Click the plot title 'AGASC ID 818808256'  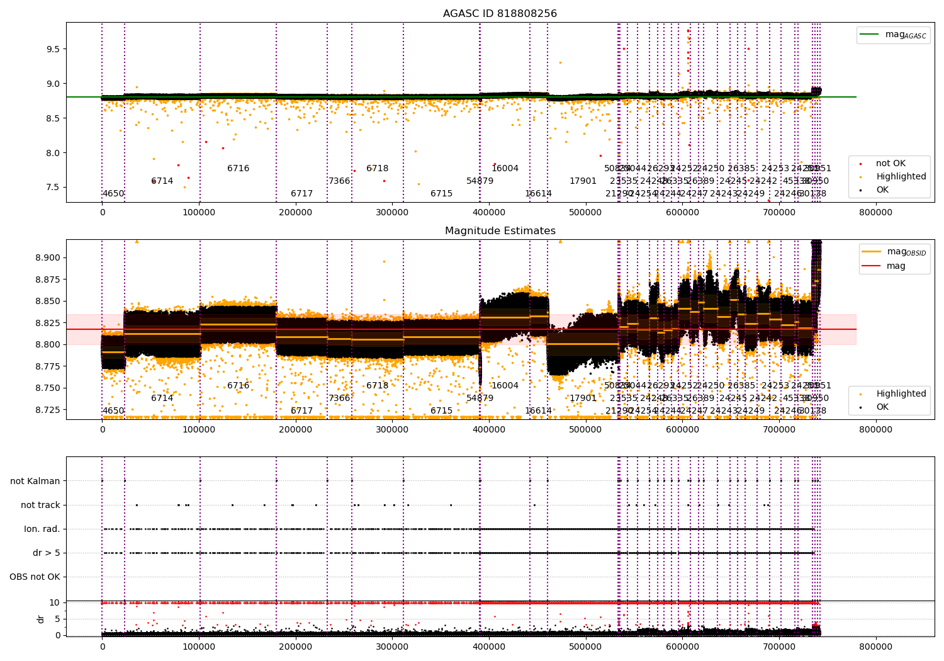500,14
